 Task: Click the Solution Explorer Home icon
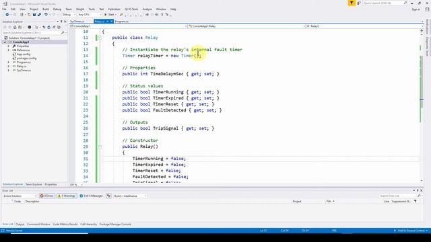click(15, 27)
